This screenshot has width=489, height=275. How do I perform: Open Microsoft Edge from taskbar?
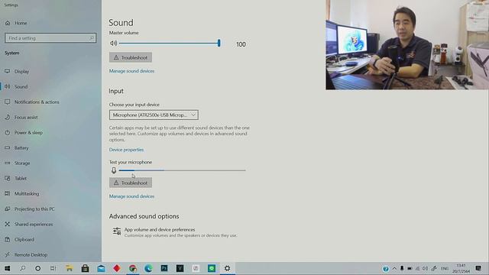148,268
